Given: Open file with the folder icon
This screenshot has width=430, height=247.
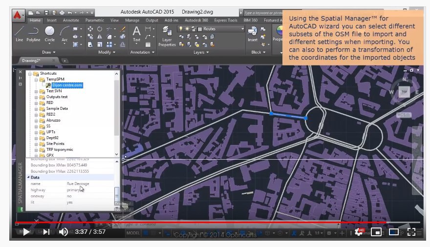Looking at the screenshot, I should coord(39,13).
